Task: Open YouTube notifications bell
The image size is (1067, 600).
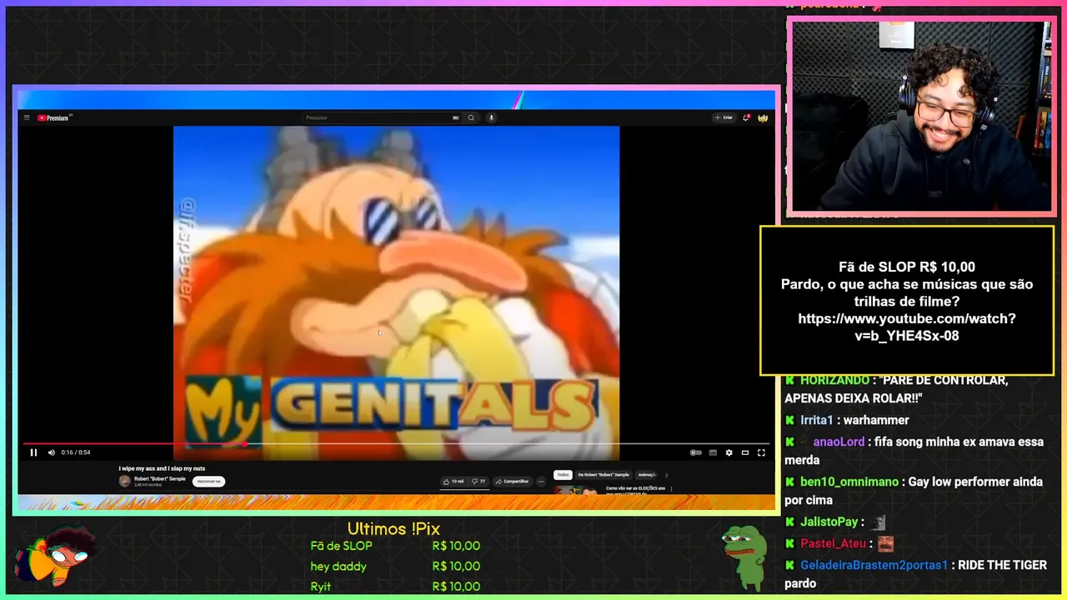Action: [746, 117]
